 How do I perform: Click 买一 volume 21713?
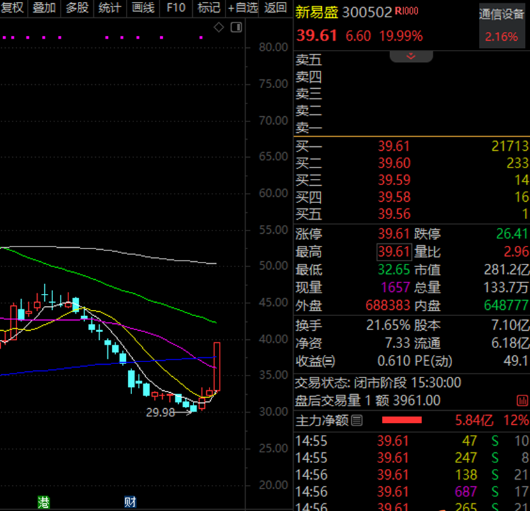510,146
